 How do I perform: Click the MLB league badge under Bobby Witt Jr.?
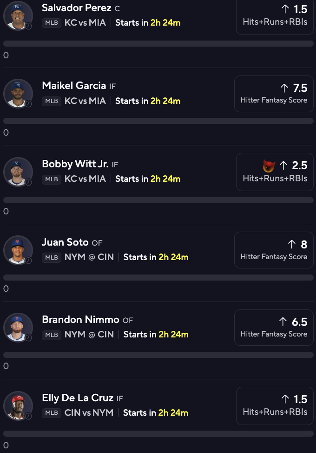point(52,179)
